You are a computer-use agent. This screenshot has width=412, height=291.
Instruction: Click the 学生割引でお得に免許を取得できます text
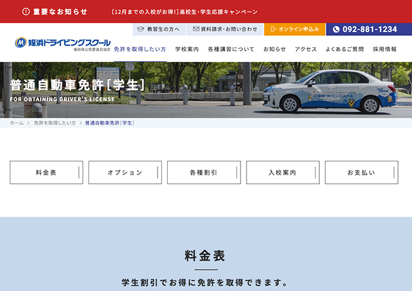[x=205, y=283]
